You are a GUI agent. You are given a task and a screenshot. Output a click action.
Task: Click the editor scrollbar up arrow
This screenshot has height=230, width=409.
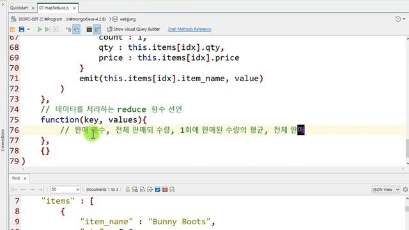coord(407,38)
